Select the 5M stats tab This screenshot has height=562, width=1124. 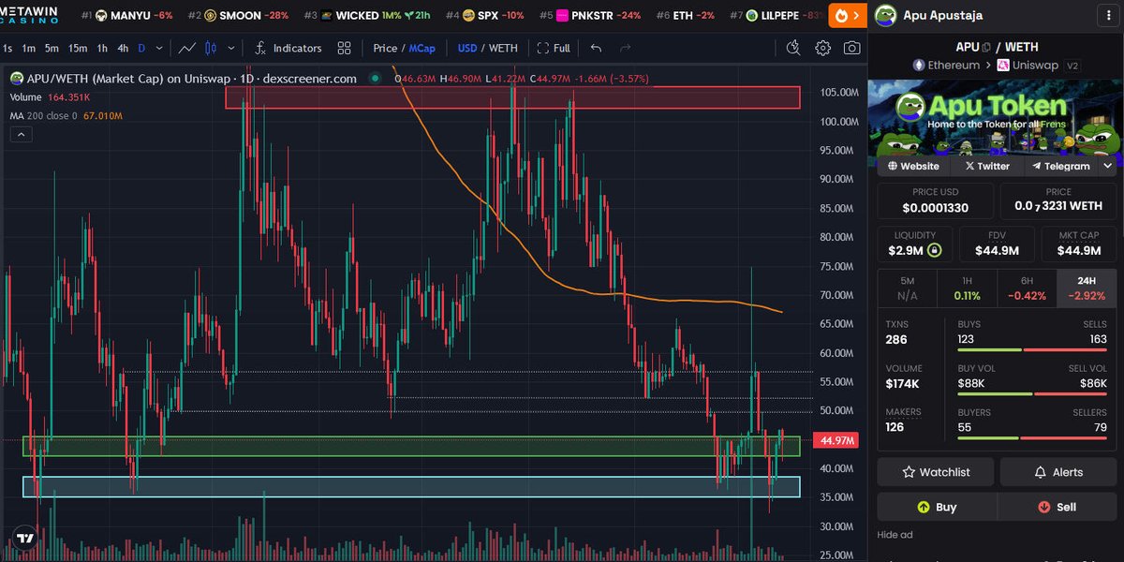point(907,288)
